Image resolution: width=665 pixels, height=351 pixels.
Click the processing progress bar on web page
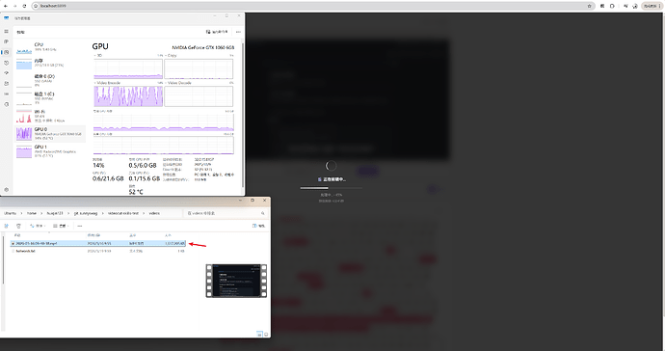[x=332, y=188]
